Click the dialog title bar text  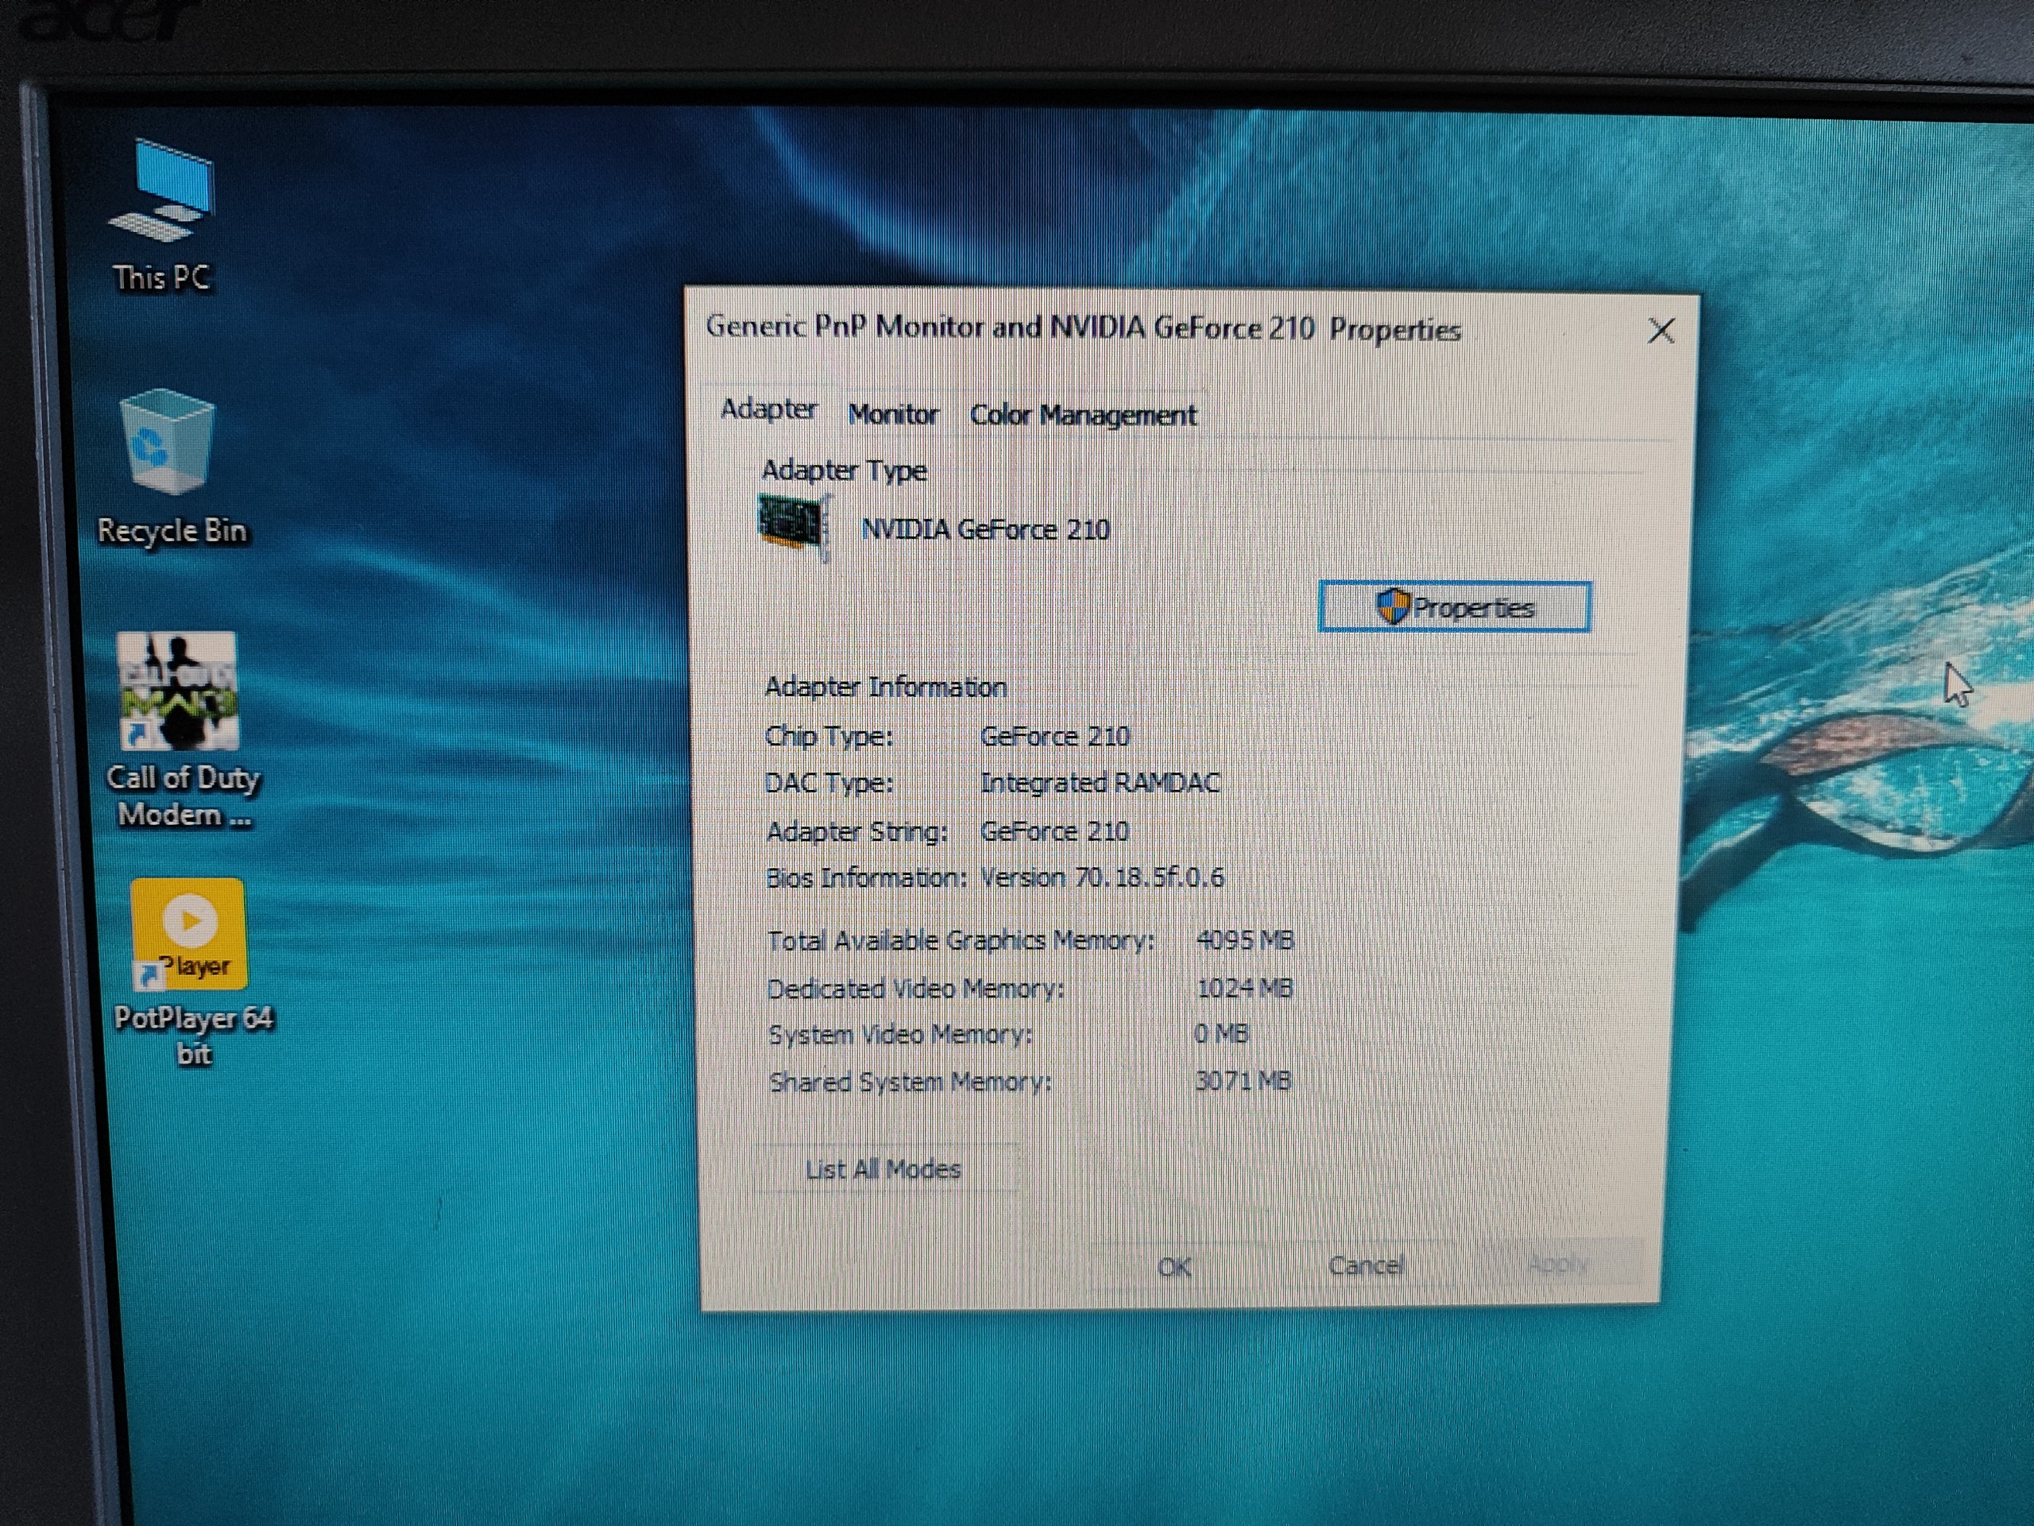point(1082,328)
